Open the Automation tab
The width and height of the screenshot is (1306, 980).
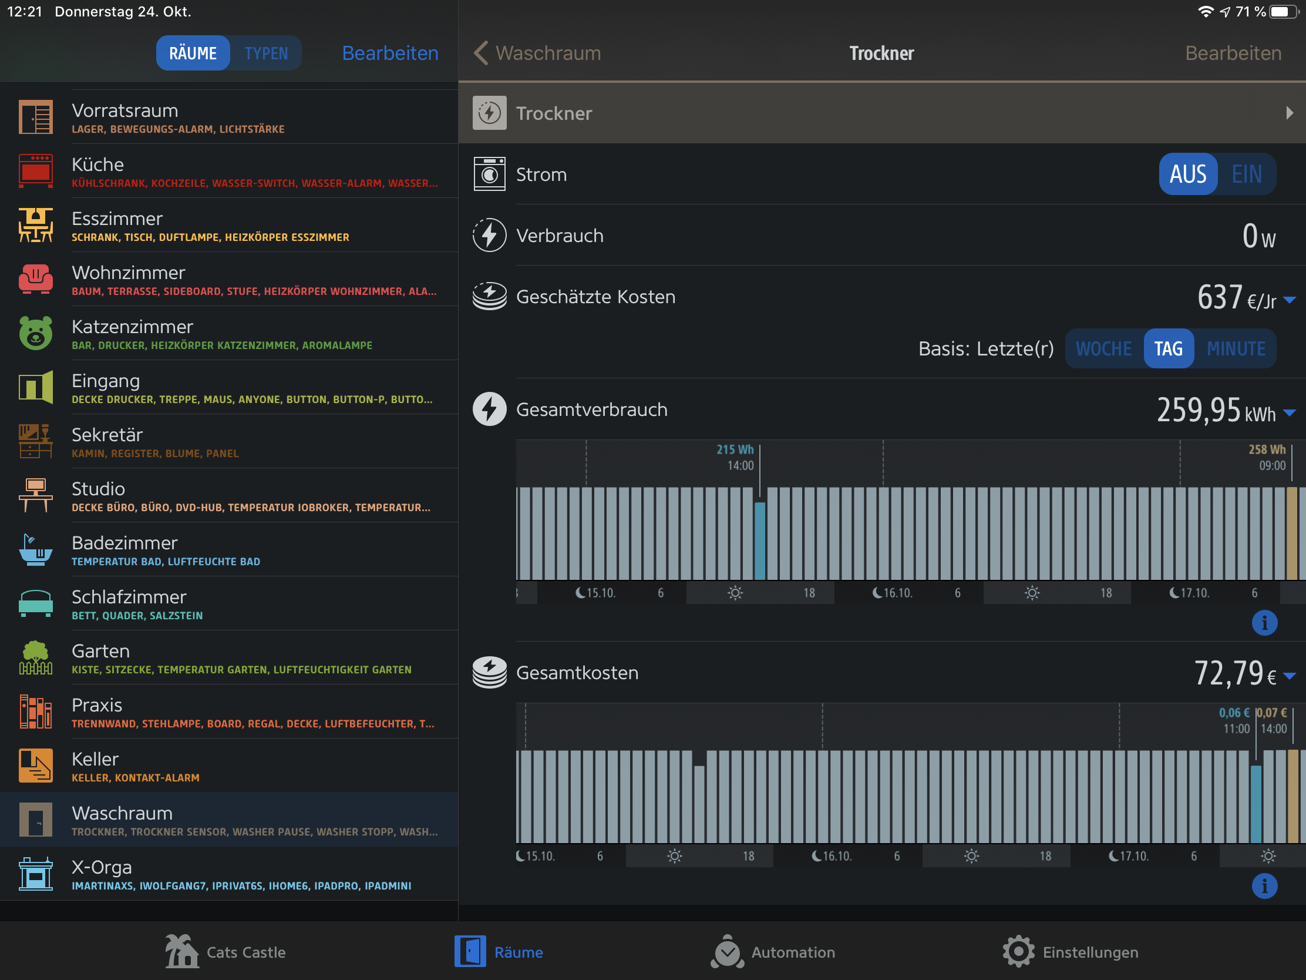[x=772, y=952]
